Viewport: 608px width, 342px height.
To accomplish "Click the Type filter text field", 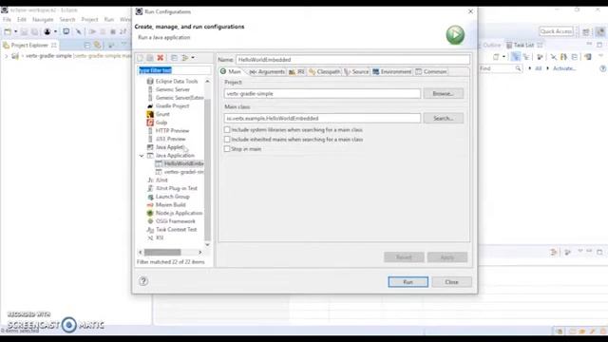I will [x=174, y=70].
